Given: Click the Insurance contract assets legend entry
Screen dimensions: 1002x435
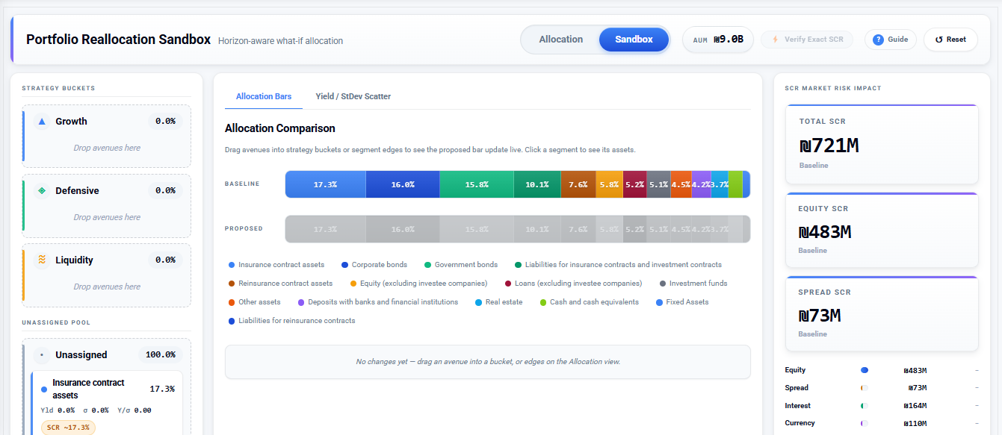Looking at the screenshot, I should click(x=276, y=265).
